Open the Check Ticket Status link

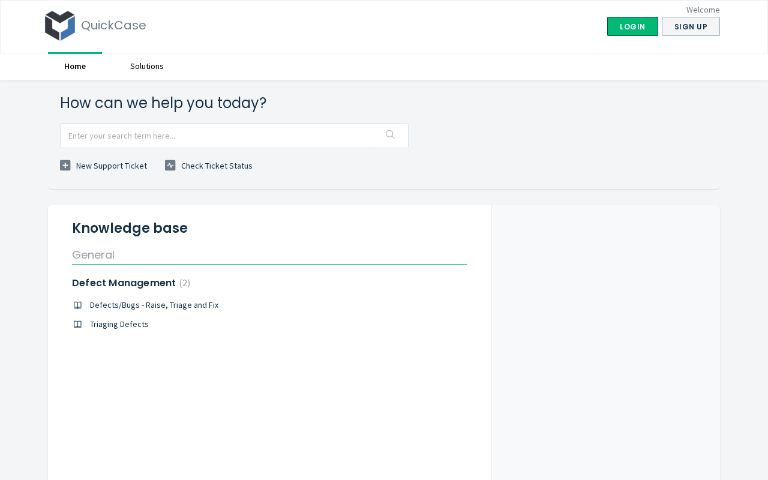217,166
